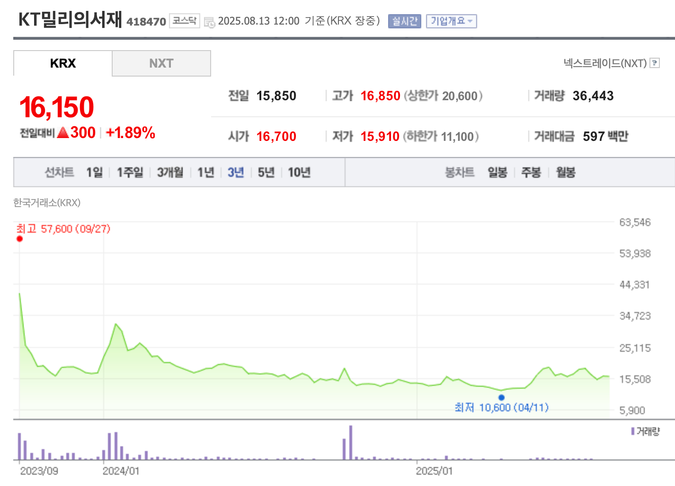This screenshot has height=486, width=675.
Task: Select the 3개월 line chart period
Action: (170, 173)
